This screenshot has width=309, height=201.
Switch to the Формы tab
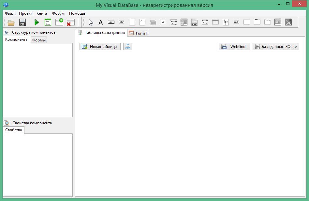39,40
